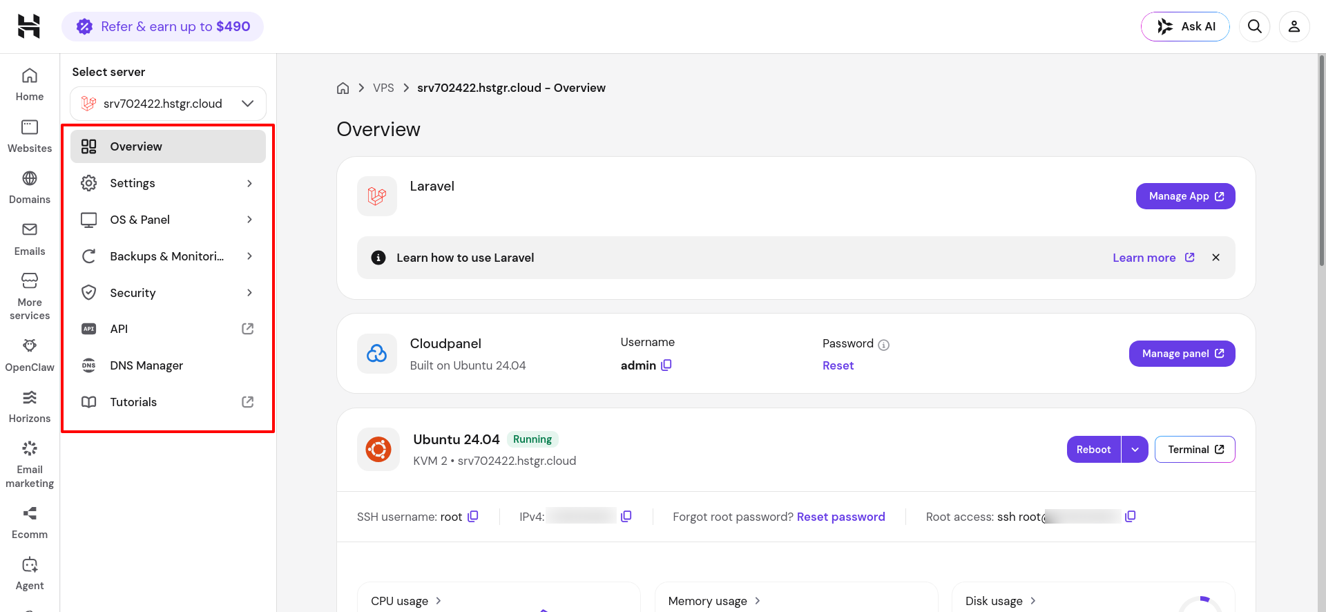
Task: Open Domains from the sidebar
Action: pyautogui.click(x=30, y=188)
